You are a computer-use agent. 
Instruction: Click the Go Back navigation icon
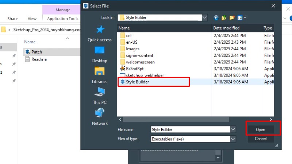click(216, 17)
